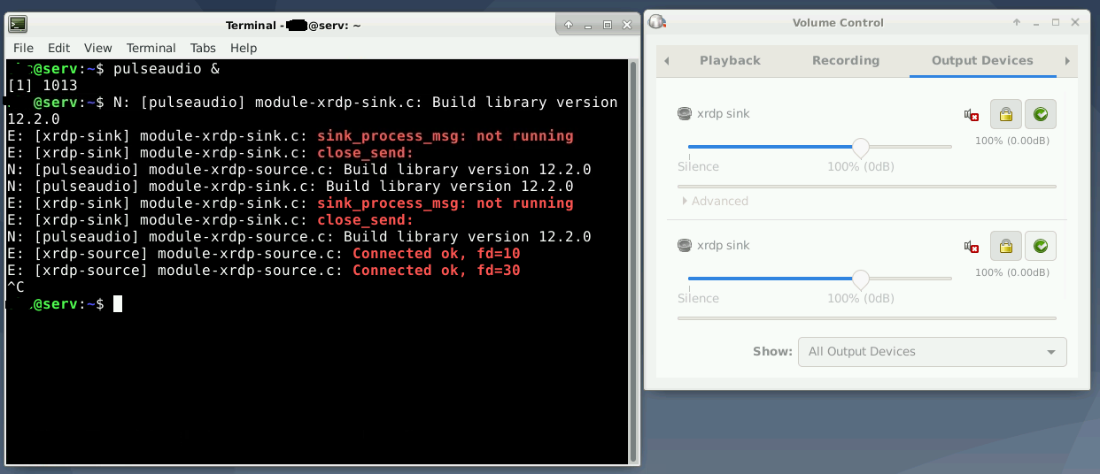Image resolution: width=1100 pixels, height=474 pixels.
Task: Click the Volume Control headphone title icon
Action: click(x=656, y=22)
